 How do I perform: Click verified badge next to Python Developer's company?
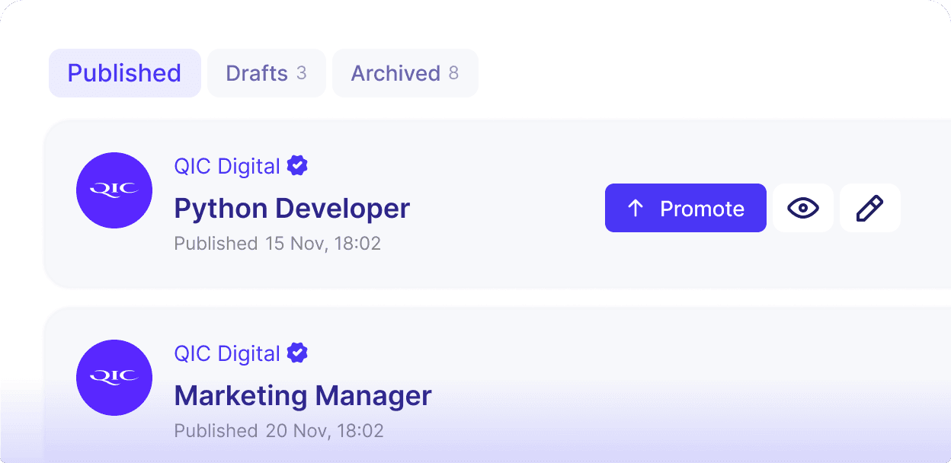click(297, 165)
